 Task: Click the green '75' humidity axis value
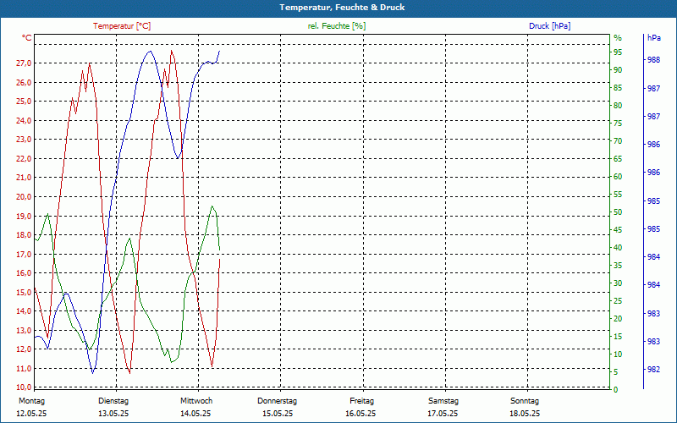pyautogui.click(x=618, y=123)
